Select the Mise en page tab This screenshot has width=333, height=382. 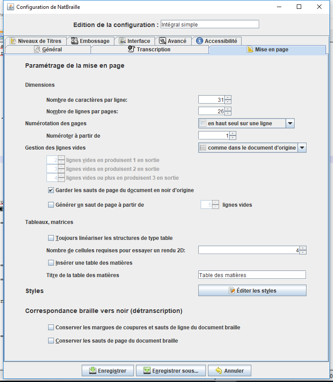tap(267, 50)
